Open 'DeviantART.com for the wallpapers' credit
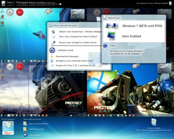Screen dimensions: 174x139 125,54
